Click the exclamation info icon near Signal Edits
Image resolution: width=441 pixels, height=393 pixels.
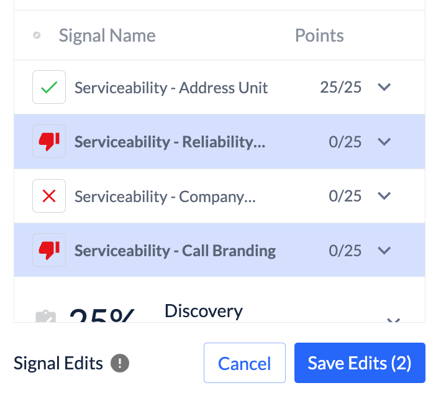120,363
